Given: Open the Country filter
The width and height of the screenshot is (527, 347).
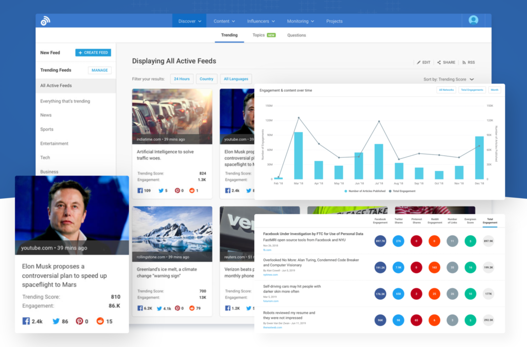Looking at the screenshot, I should 206,79.
